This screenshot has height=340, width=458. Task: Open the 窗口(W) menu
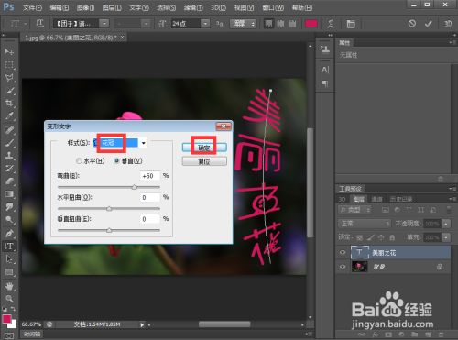coord(273,7)
